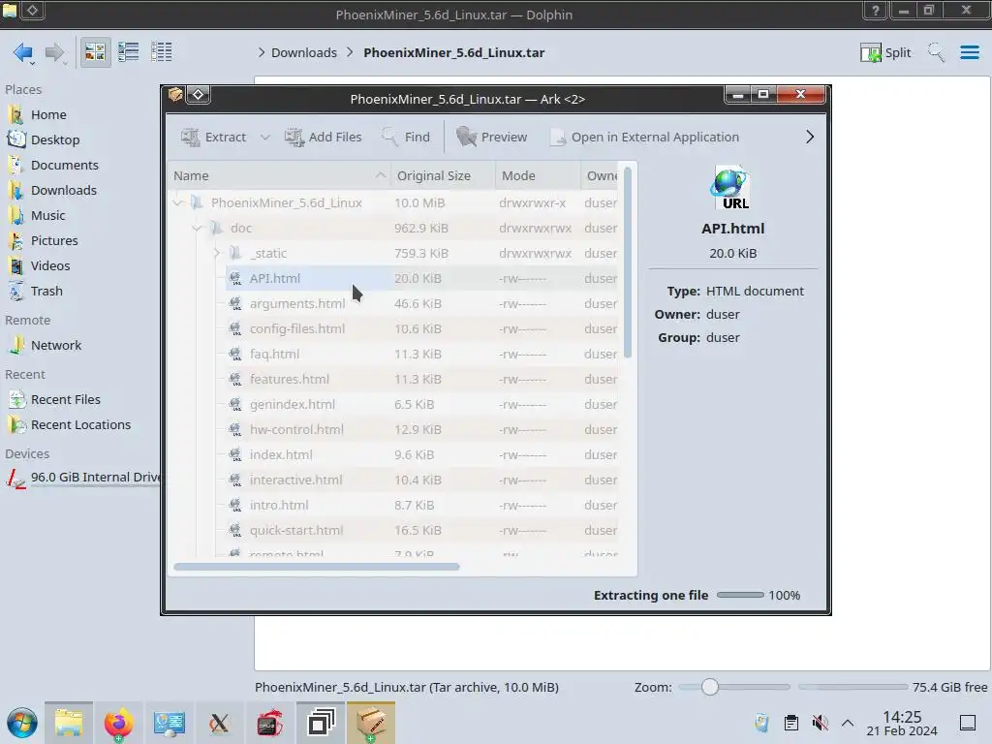Screen dimensions: 992x744
Task: Switch Dolphin to compact view mode
Action: [129, 52]
